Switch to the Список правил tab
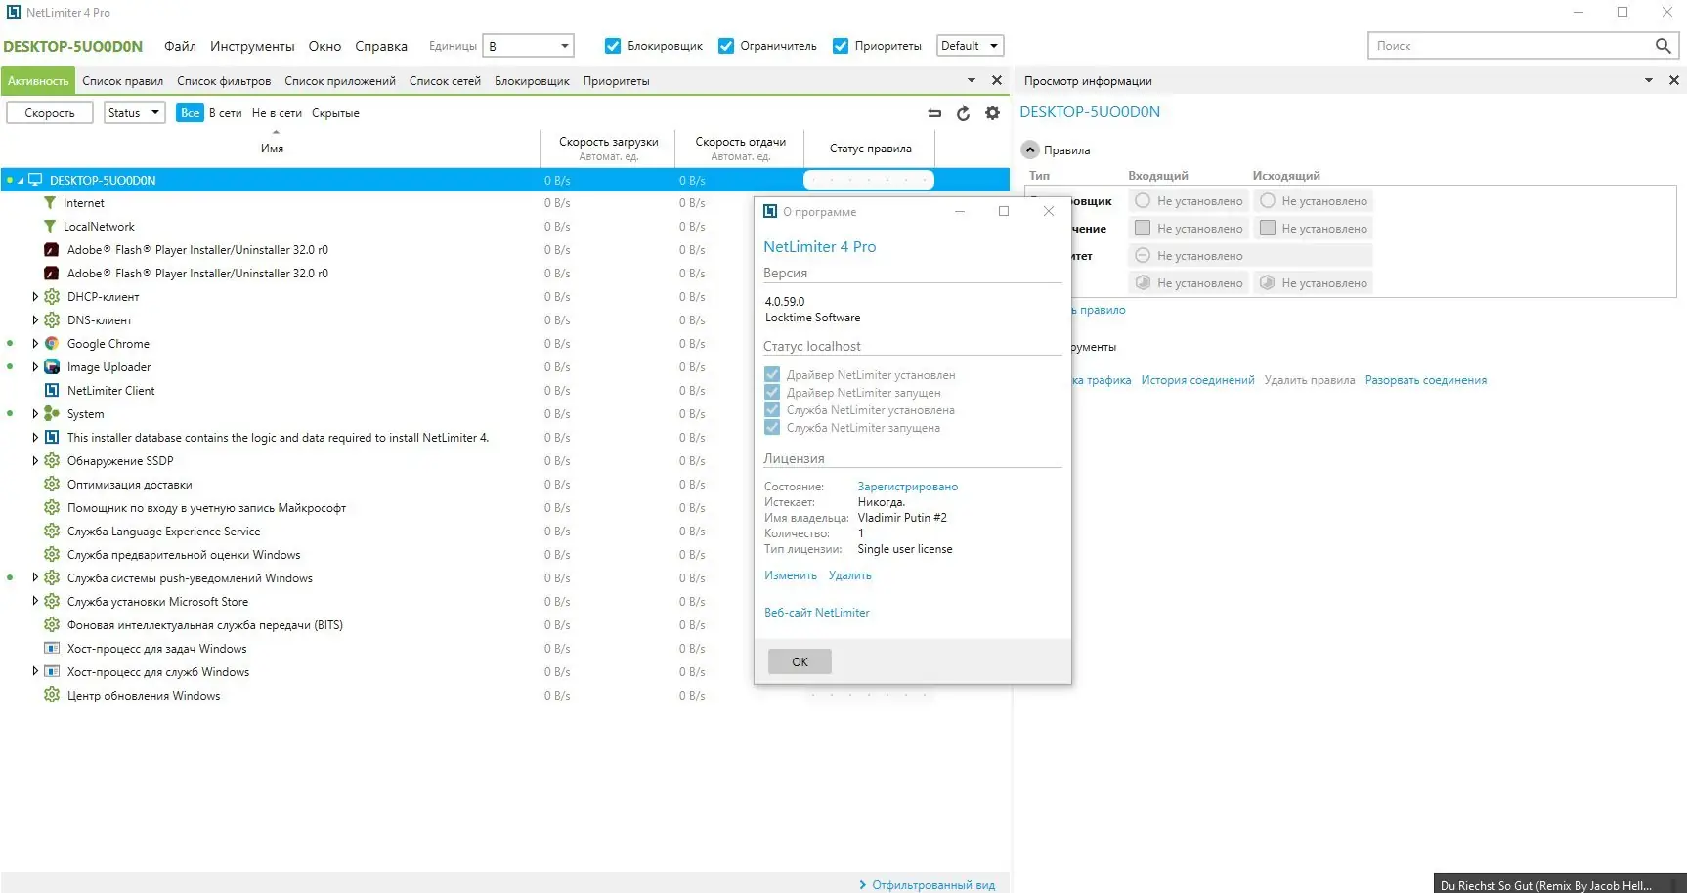The image size is (1687, 893). click(124, 80)
